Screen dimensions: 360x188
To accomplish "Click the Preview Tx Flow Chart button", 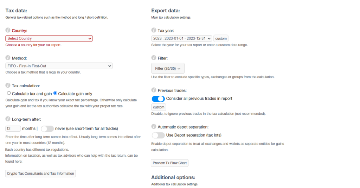I will click(170, 163).
